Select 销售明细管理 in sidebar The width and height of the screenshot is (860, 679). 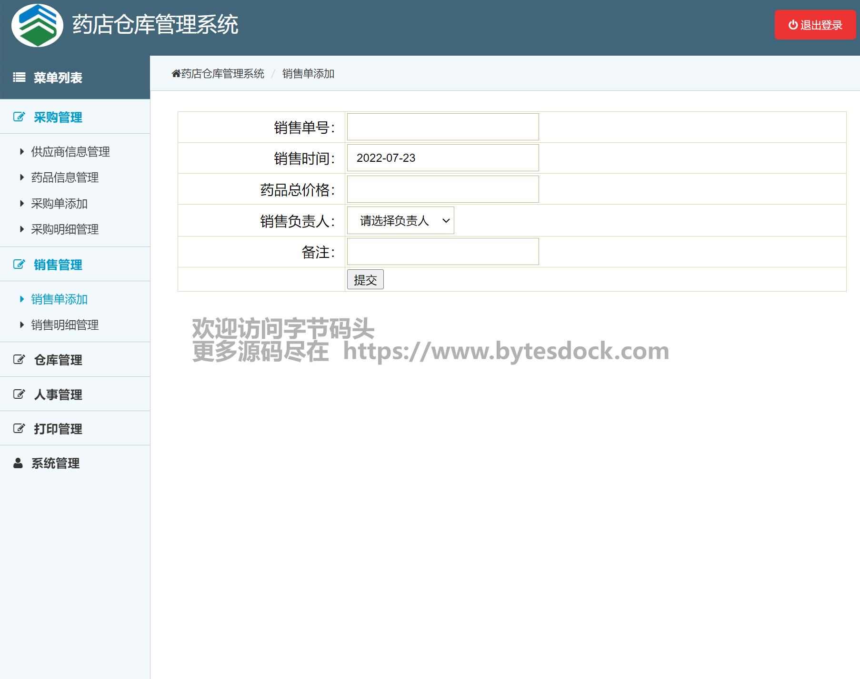(x=65, y=325)
